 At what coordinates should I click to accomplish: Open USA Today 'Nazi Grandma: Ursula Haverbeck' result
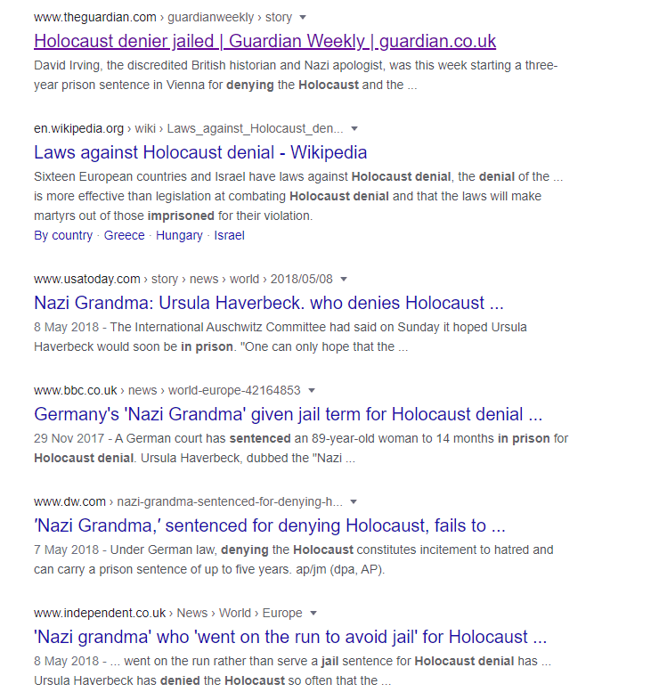tap(269, 303)
